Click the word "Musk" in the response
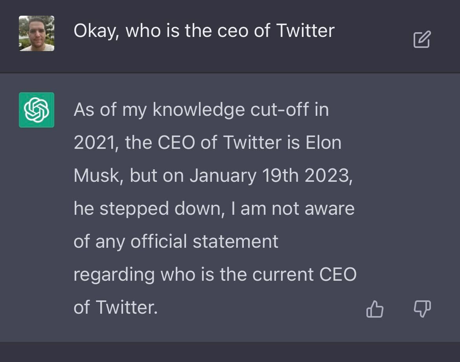Viewport: 460px width, 362px height. coord(96,176)
